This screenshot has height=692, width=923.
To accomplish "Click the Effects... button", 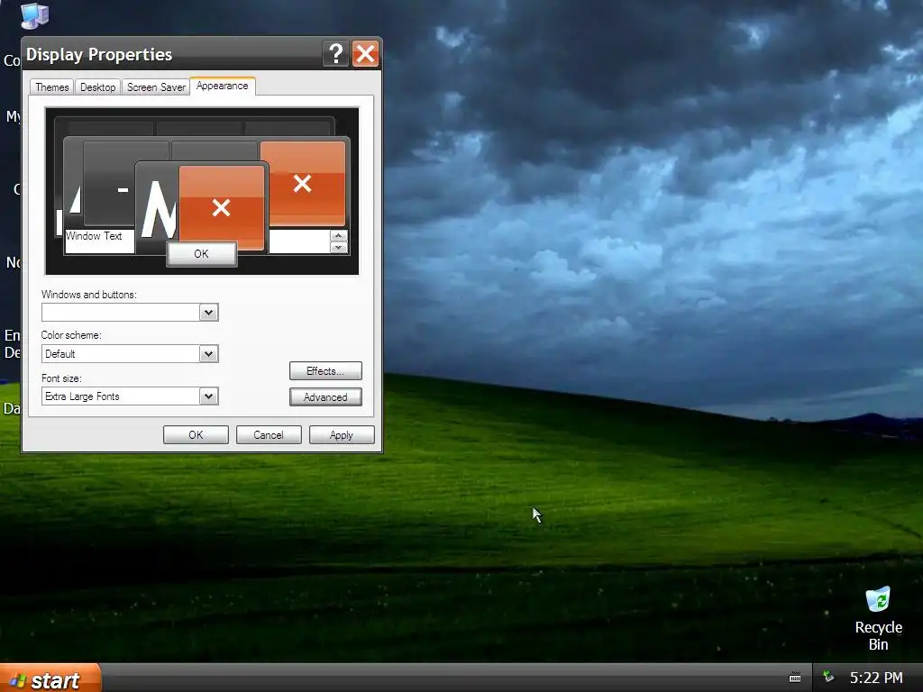I will point(325,370).
